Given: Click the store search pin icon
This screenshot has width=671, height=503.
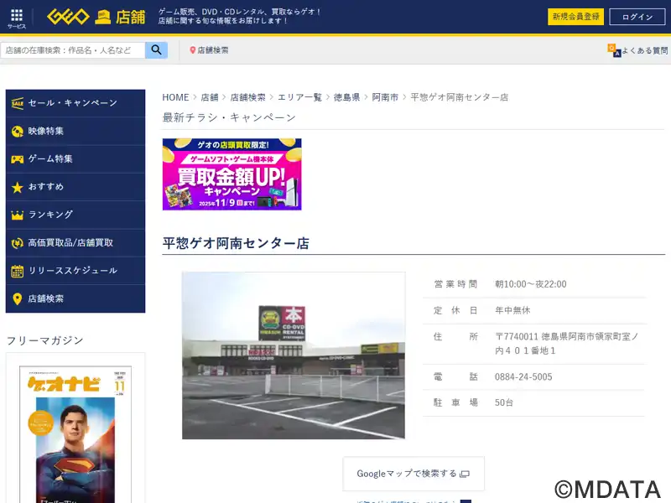Looking at the screenshot, I should point(193,50).
